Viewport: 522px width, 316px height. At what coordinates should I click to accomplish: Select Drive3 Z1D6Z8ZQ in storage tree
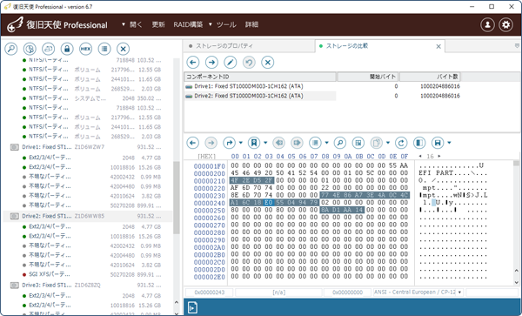coord(87,285)
